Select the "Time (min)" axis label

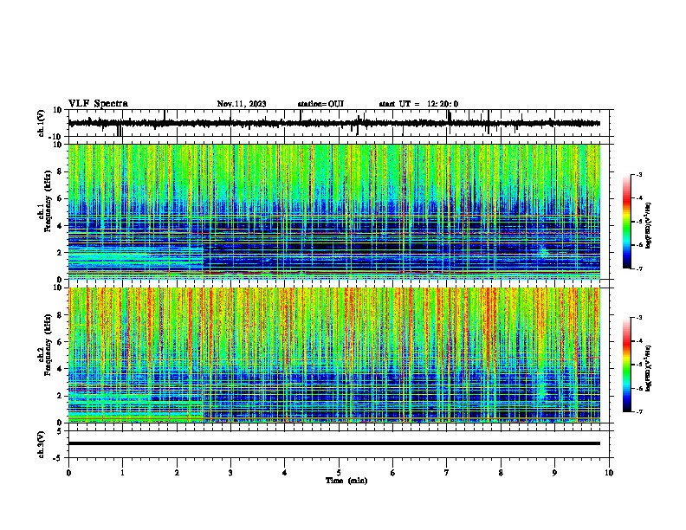point(346,481)
